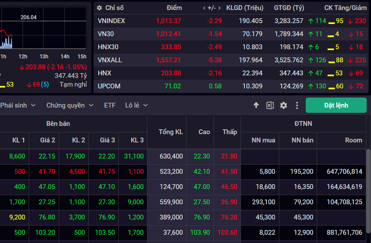Click the high price 103.90 cell
Viewport: 371px width, 243px height.
pos(200,233)
